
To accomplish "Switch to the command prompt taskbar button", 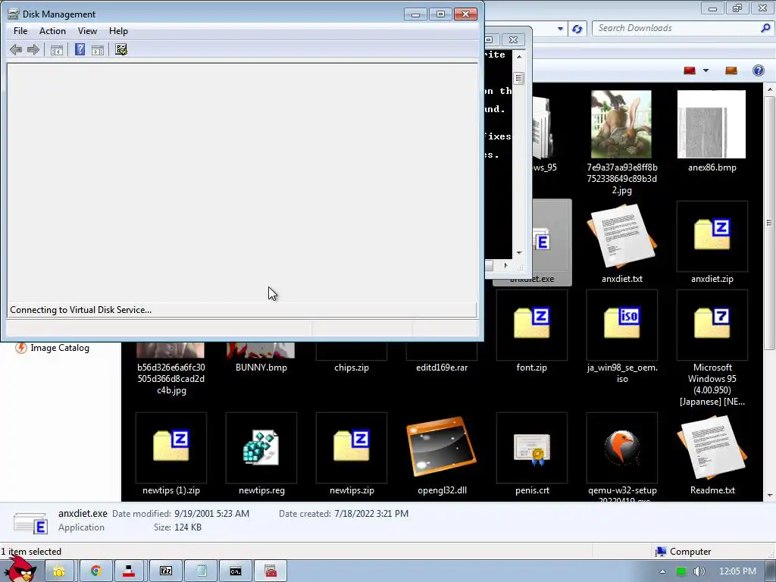I will click(236, 571).
